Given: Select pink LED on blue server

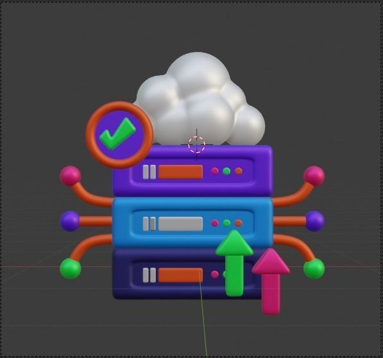Looking at the screenshot, I should click(x=215, y=223).
